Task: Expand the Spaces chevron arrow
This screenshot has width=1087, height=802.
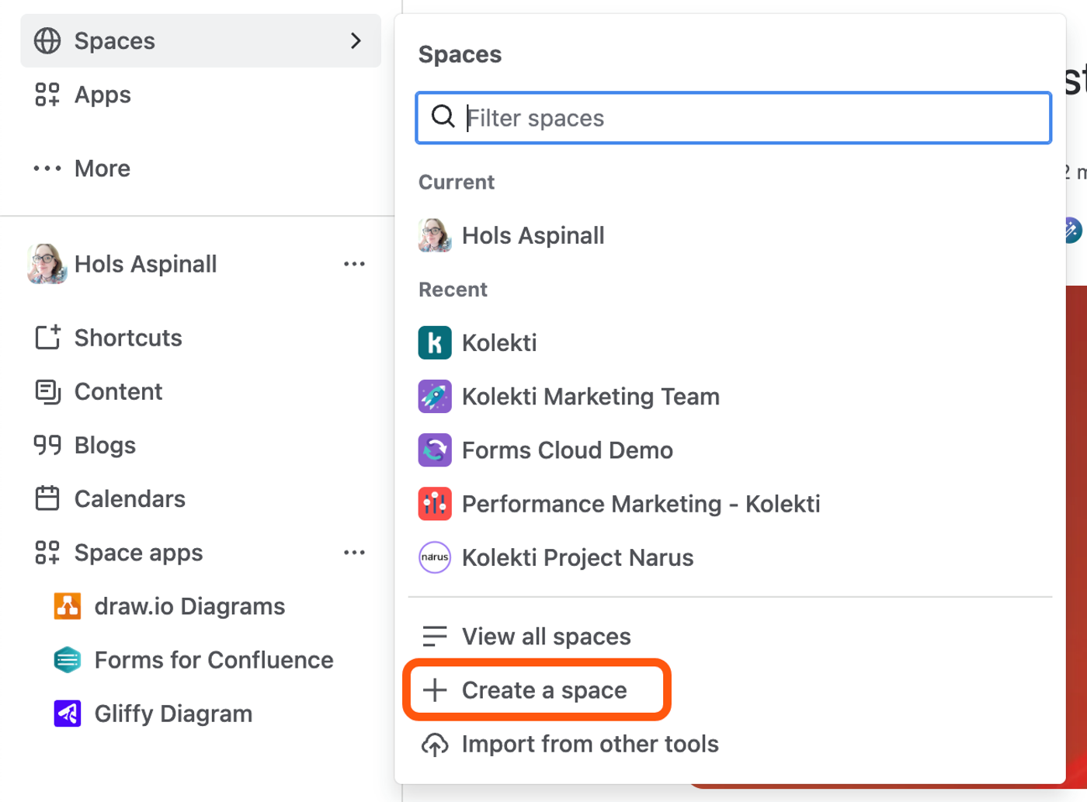Action: pyautogui.click(x=356, y=40)
